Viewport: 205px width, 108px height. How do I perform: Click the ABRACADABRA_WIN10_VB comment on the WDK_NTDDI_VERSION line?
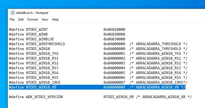pyautogui.click(x=164, y=97)
